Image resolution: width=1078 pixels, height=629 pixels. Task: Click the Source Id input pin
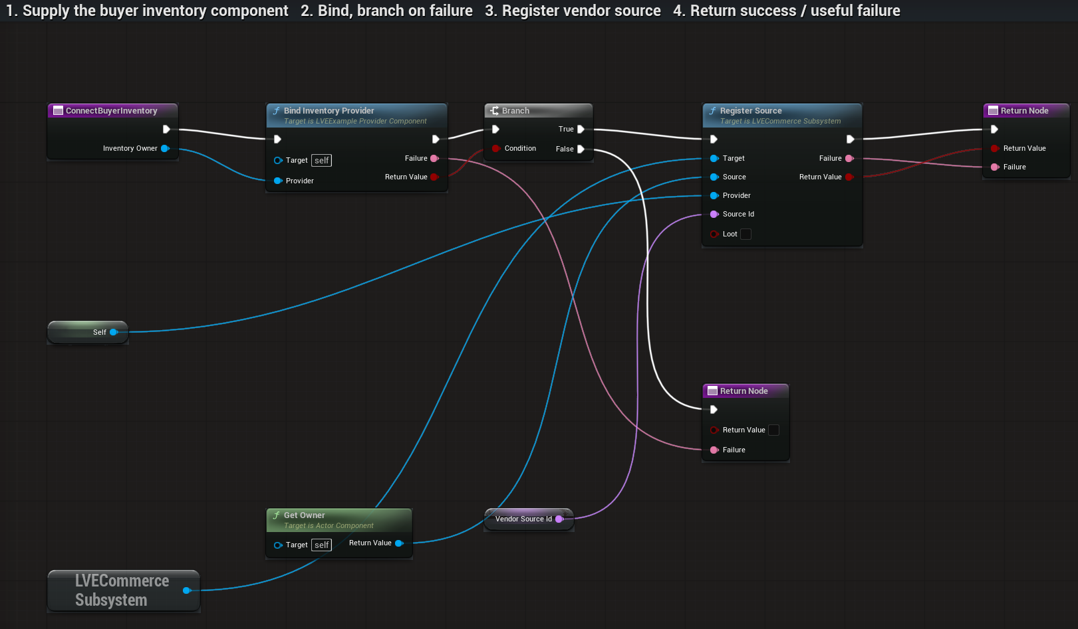pyautogui.click(x=714, y=215)
